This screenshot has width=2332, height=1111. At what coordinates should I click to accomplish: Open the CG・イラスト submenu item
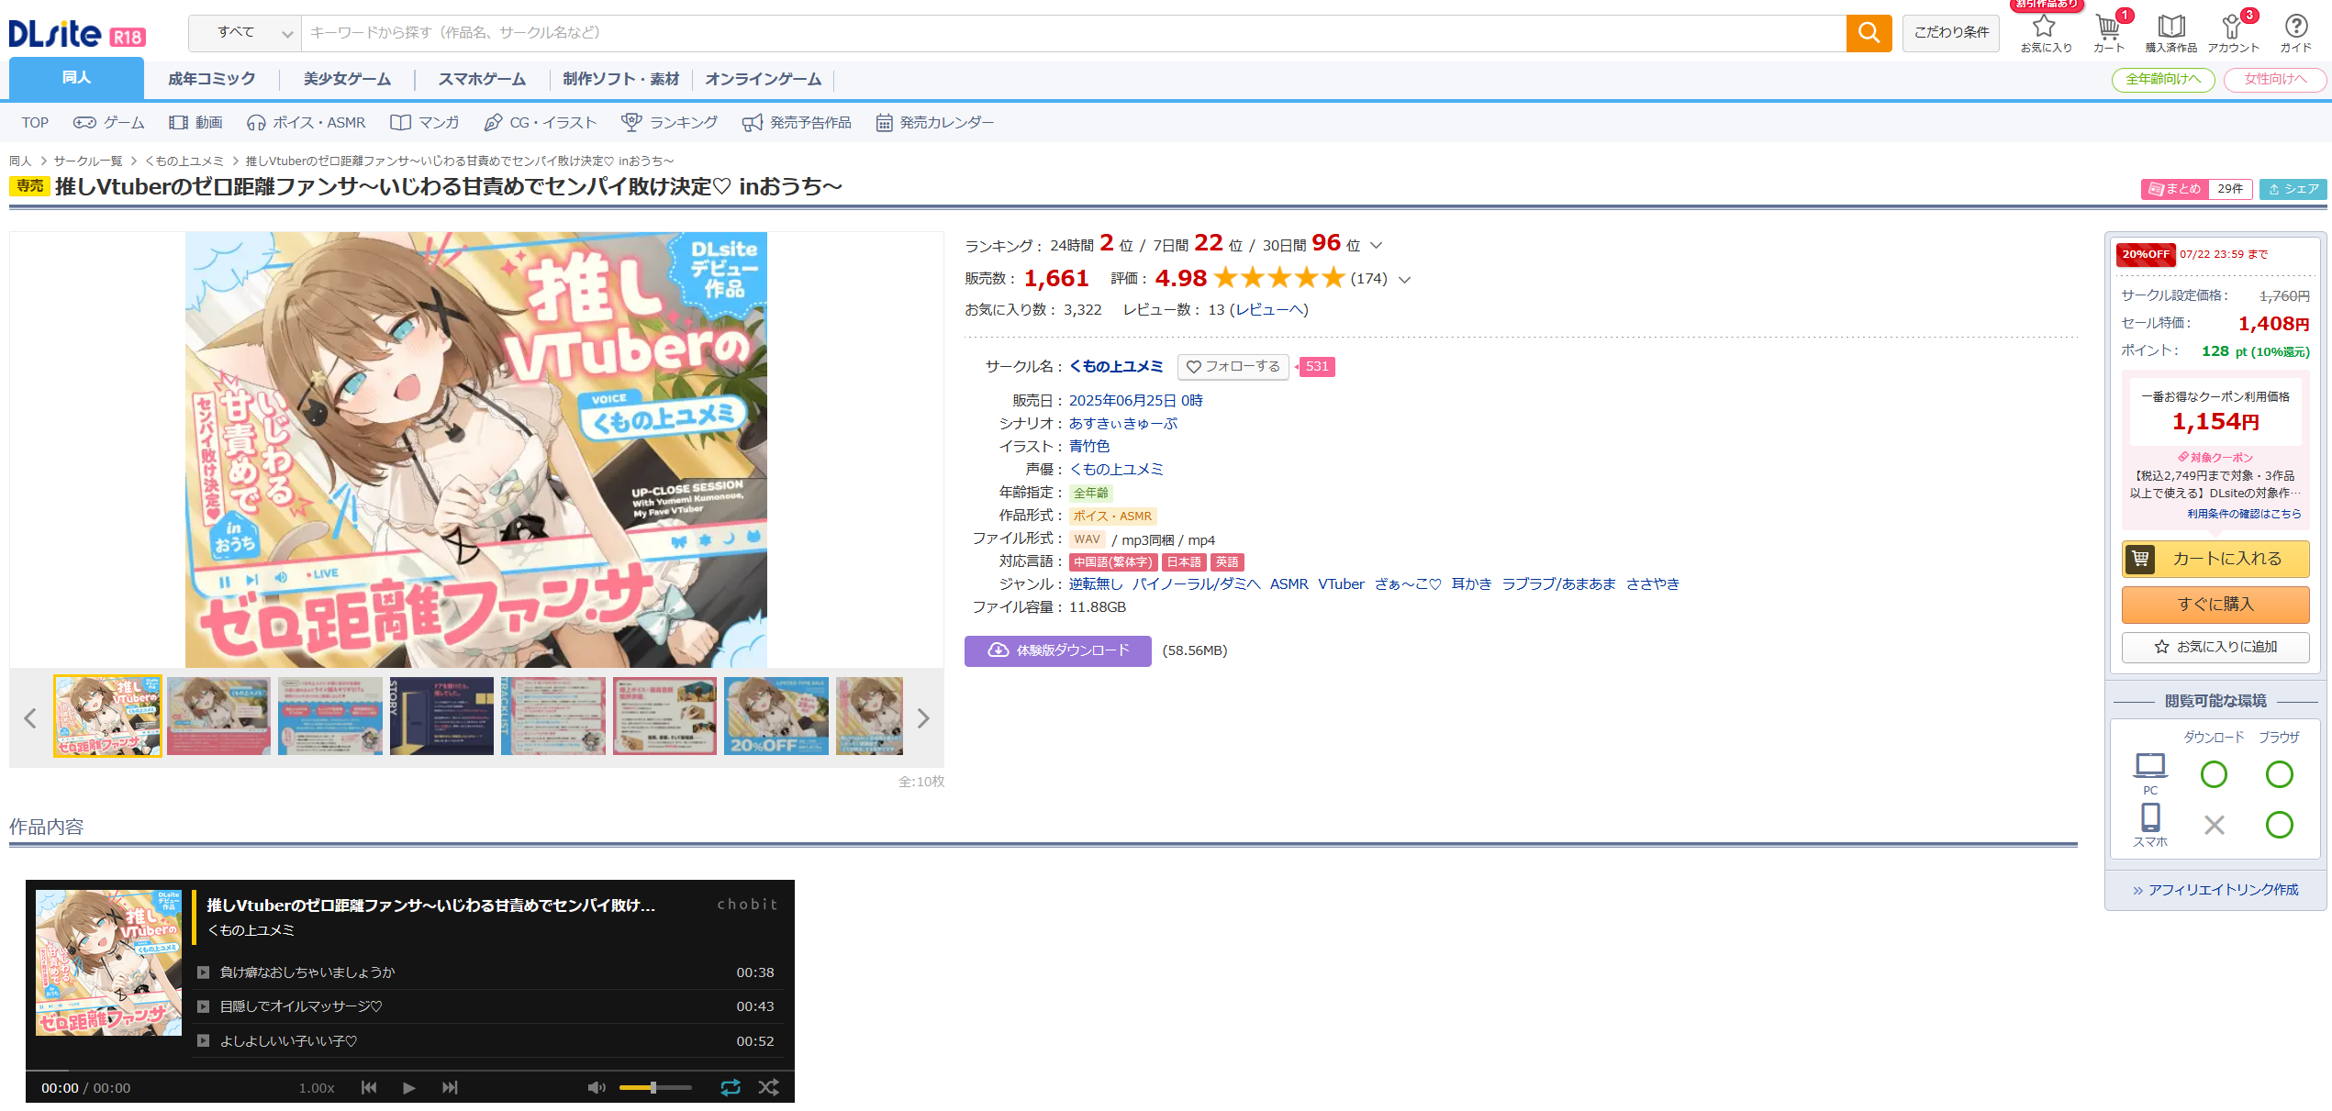[x=540, y=123]
